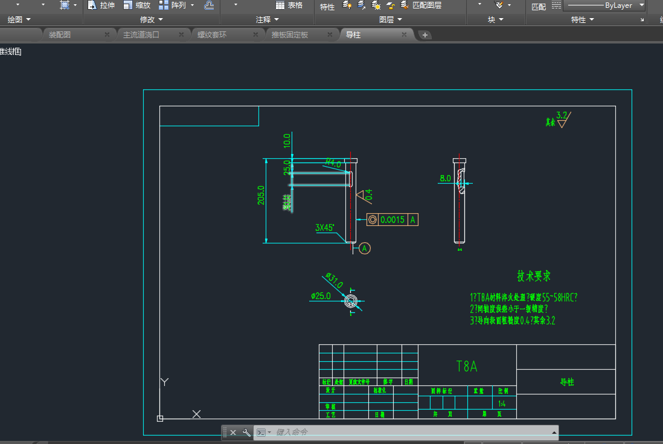
Task: Switch to the 主流道浇口 drawing tab
Action: [x=141, y=35]
